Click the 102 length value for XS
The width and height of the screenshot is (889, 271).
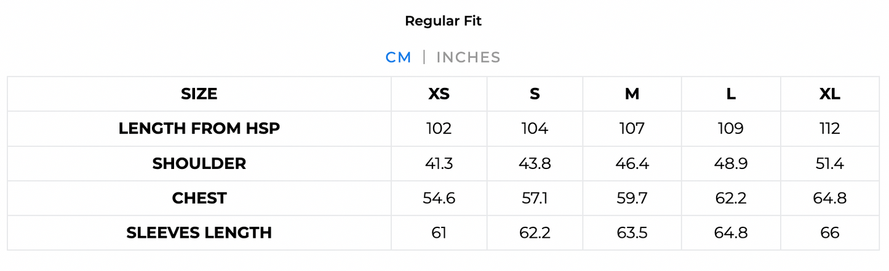[439, 128]
